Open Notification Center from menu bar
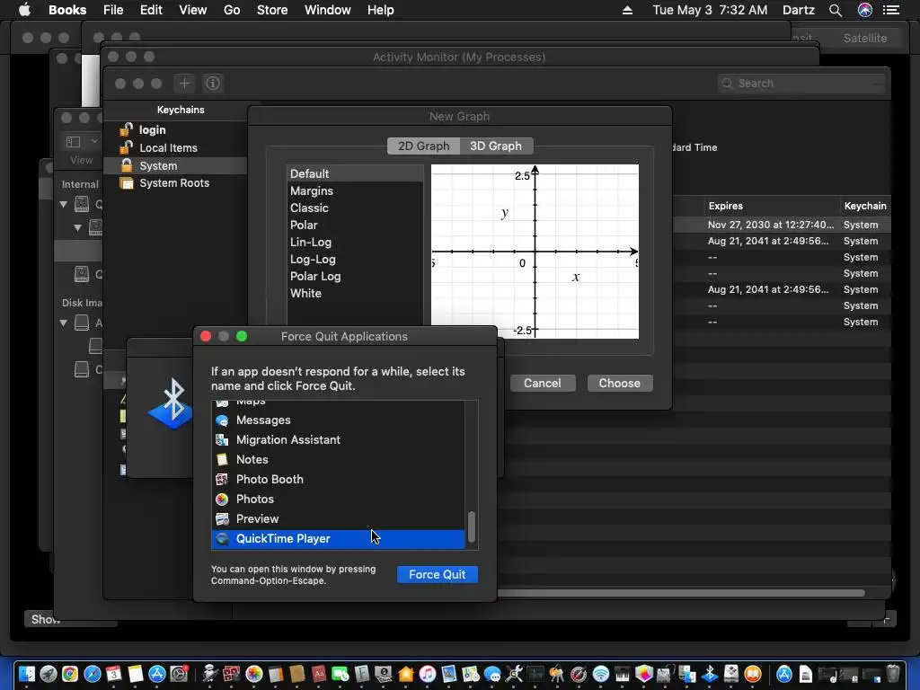This screenshot has height=690, width=920. (x=891, y=10)
